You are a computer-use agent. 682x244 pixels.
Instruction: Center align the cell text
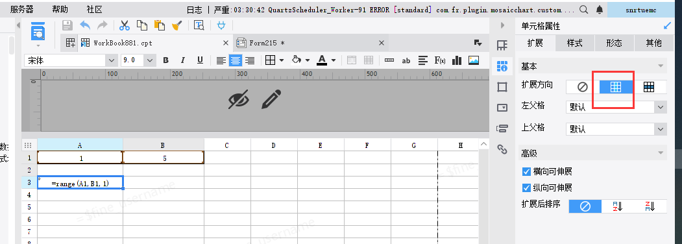[236, 60]
